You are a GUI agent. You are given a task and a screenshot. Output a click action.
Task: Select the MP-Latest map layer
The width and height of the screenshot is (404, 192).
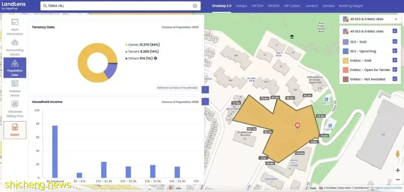[x=292, y=6]
